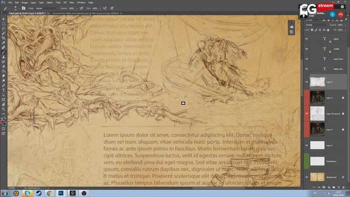Viewport: 350px width, 197px height.
Task: Select the Pen tool
Action: (3, 85)
